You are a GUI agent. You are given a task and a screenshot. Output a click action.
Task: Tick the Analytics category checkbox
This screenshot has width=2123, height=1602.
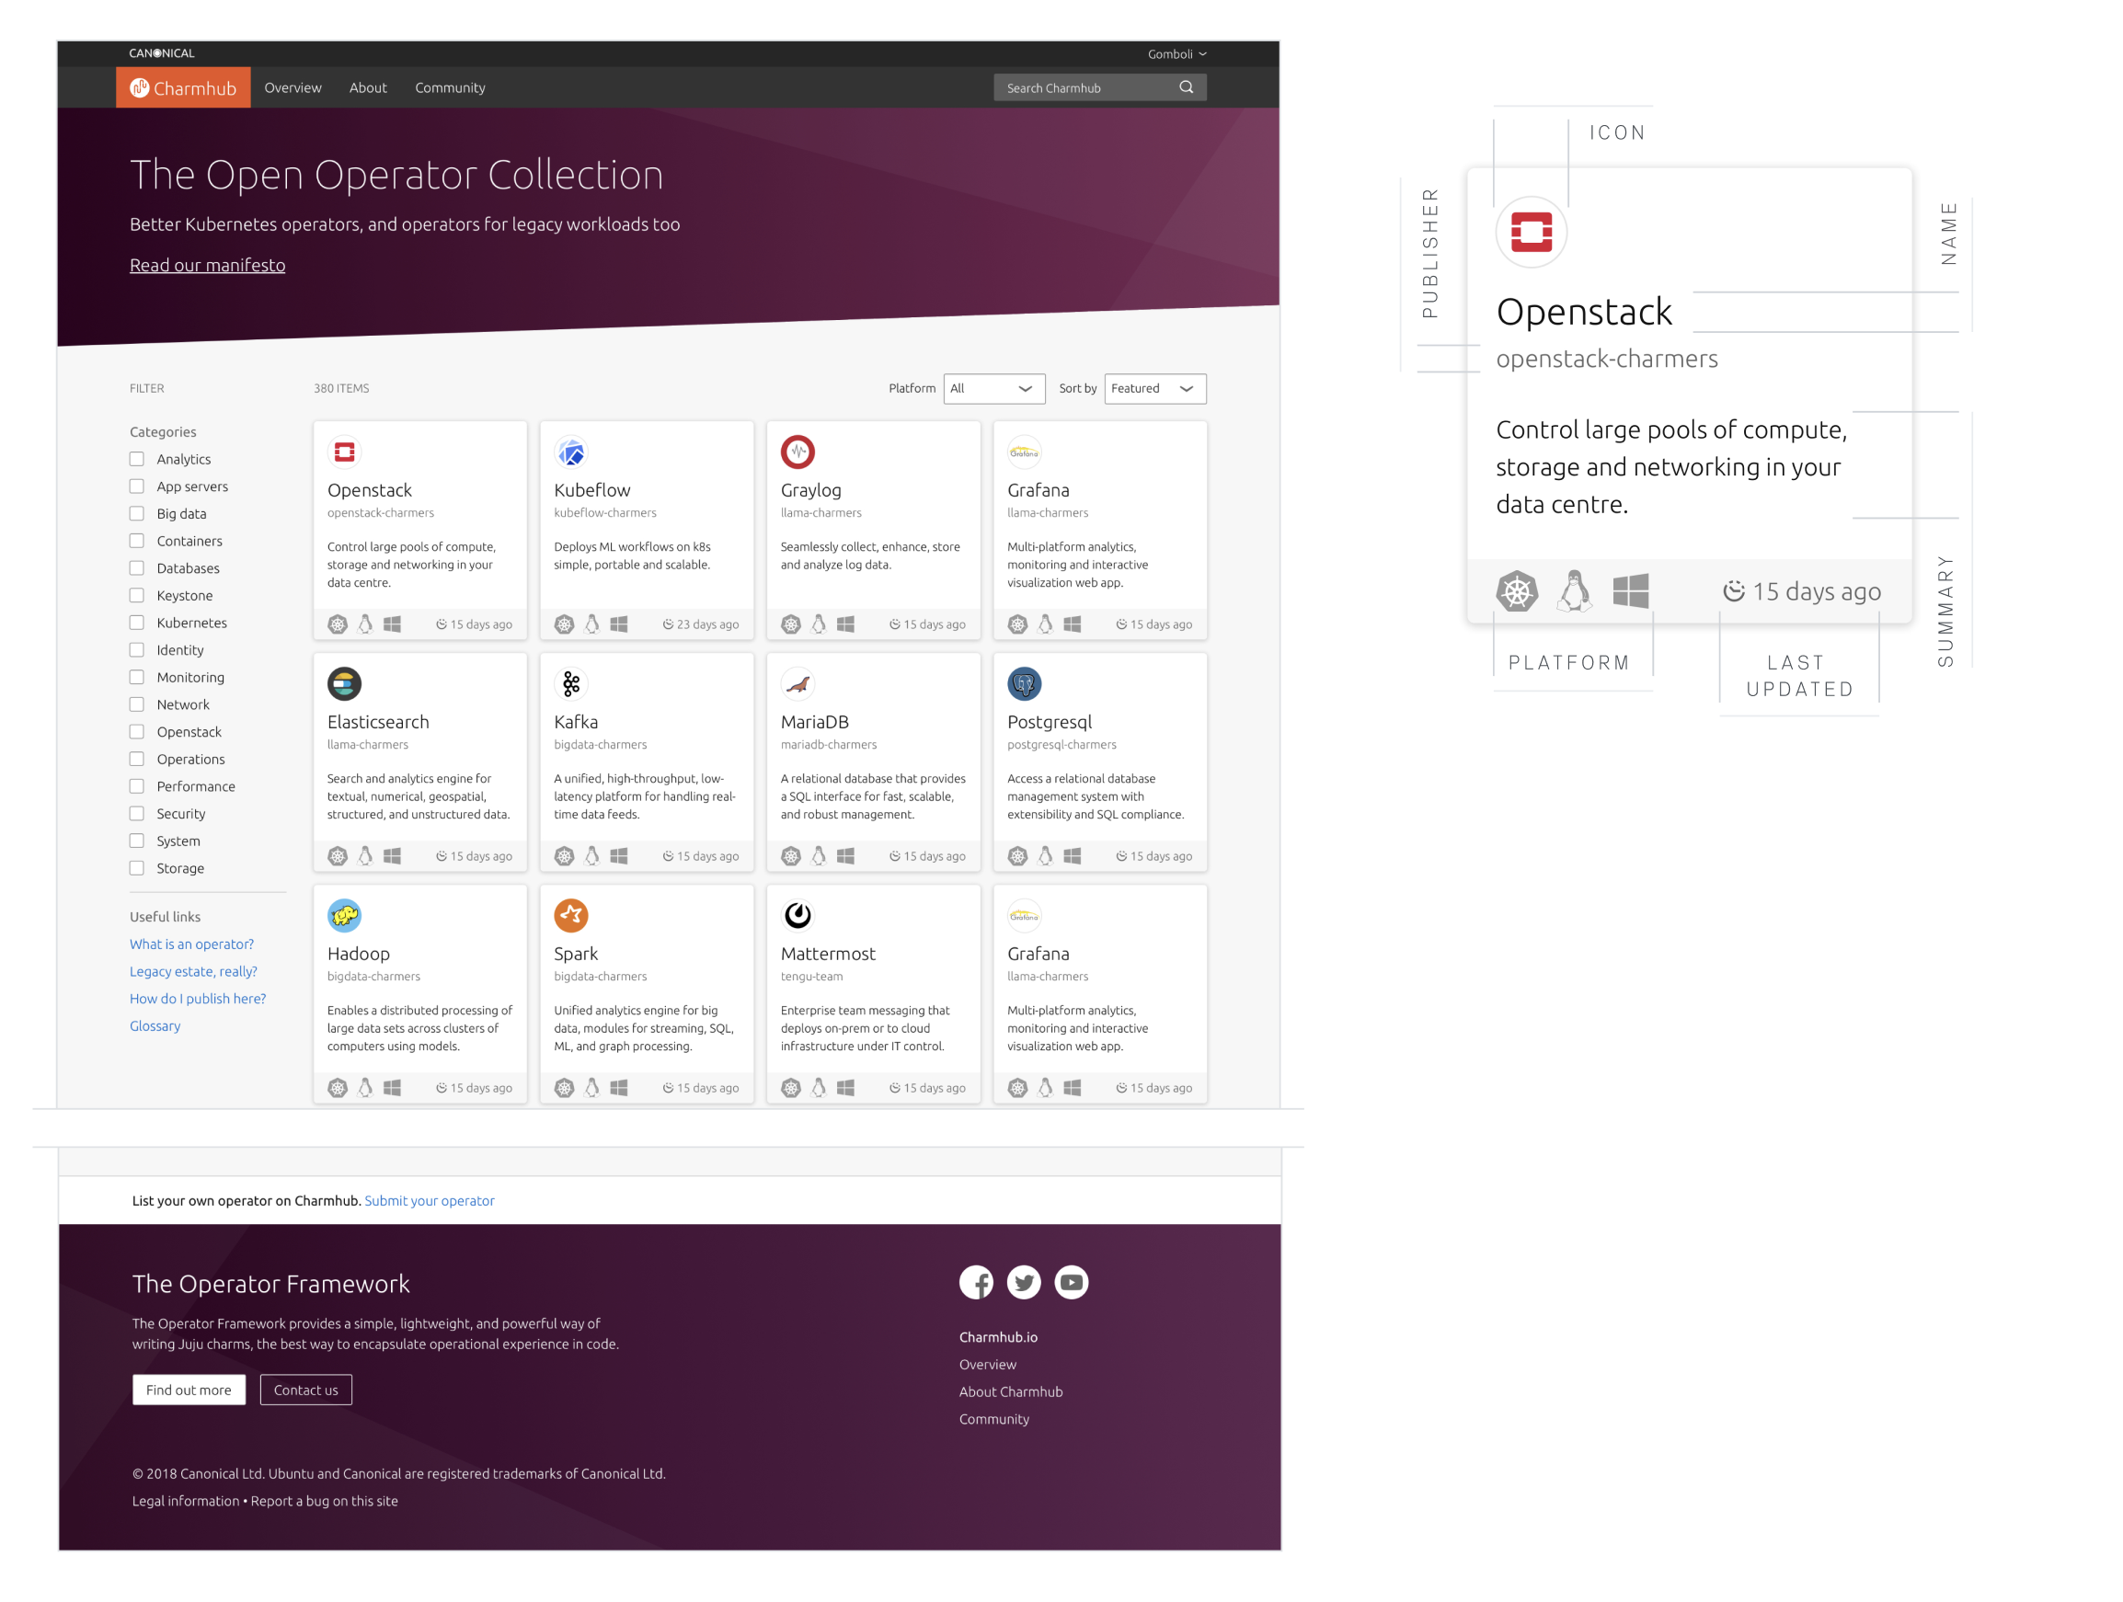click(x=137, y=460)
